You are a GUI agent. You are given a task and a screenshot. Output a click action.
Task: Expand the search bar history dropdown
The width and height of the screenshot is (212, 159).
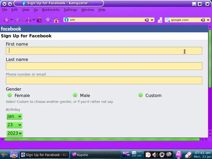[x=208, y=20]
